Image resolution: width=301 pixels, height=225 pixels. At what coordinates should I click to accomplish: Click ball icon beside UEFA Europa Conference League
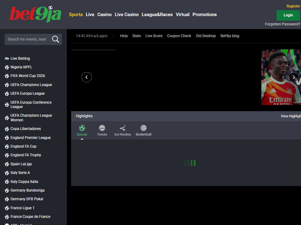tap(7, 105)
